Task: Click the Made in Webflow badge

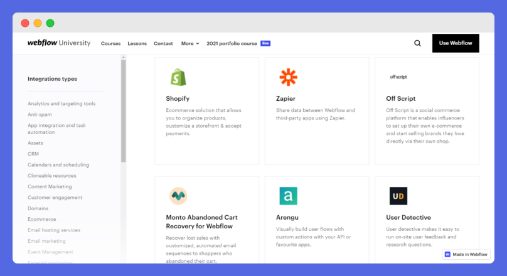Action: 466,254
